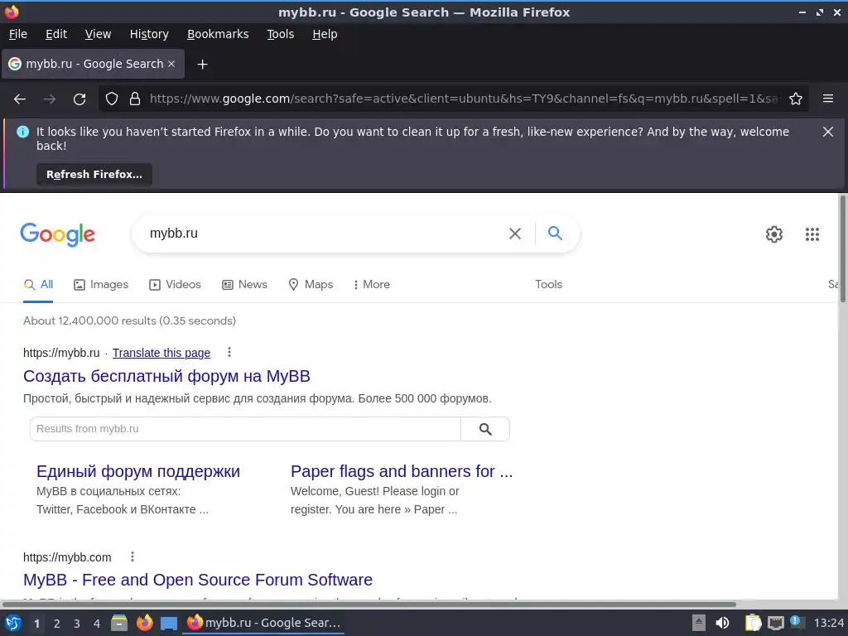Open the taskbar start menu icon
This screenshot has width=848, height=636.
[x=13, y=624]
